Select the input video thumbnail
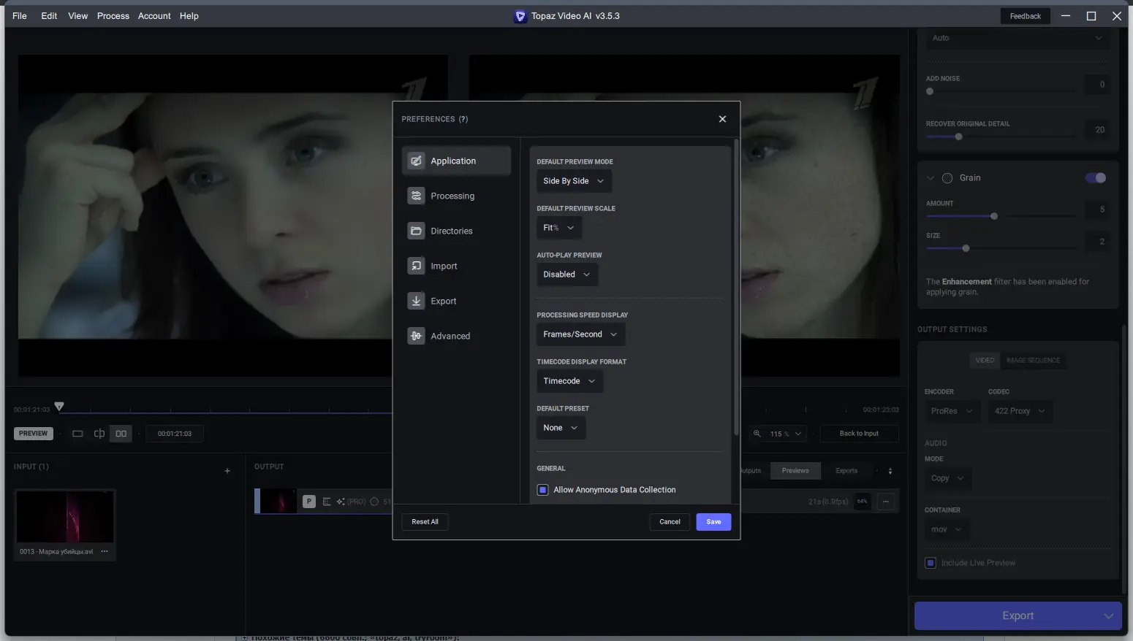 pyautogui.click(x=65, y=517)
